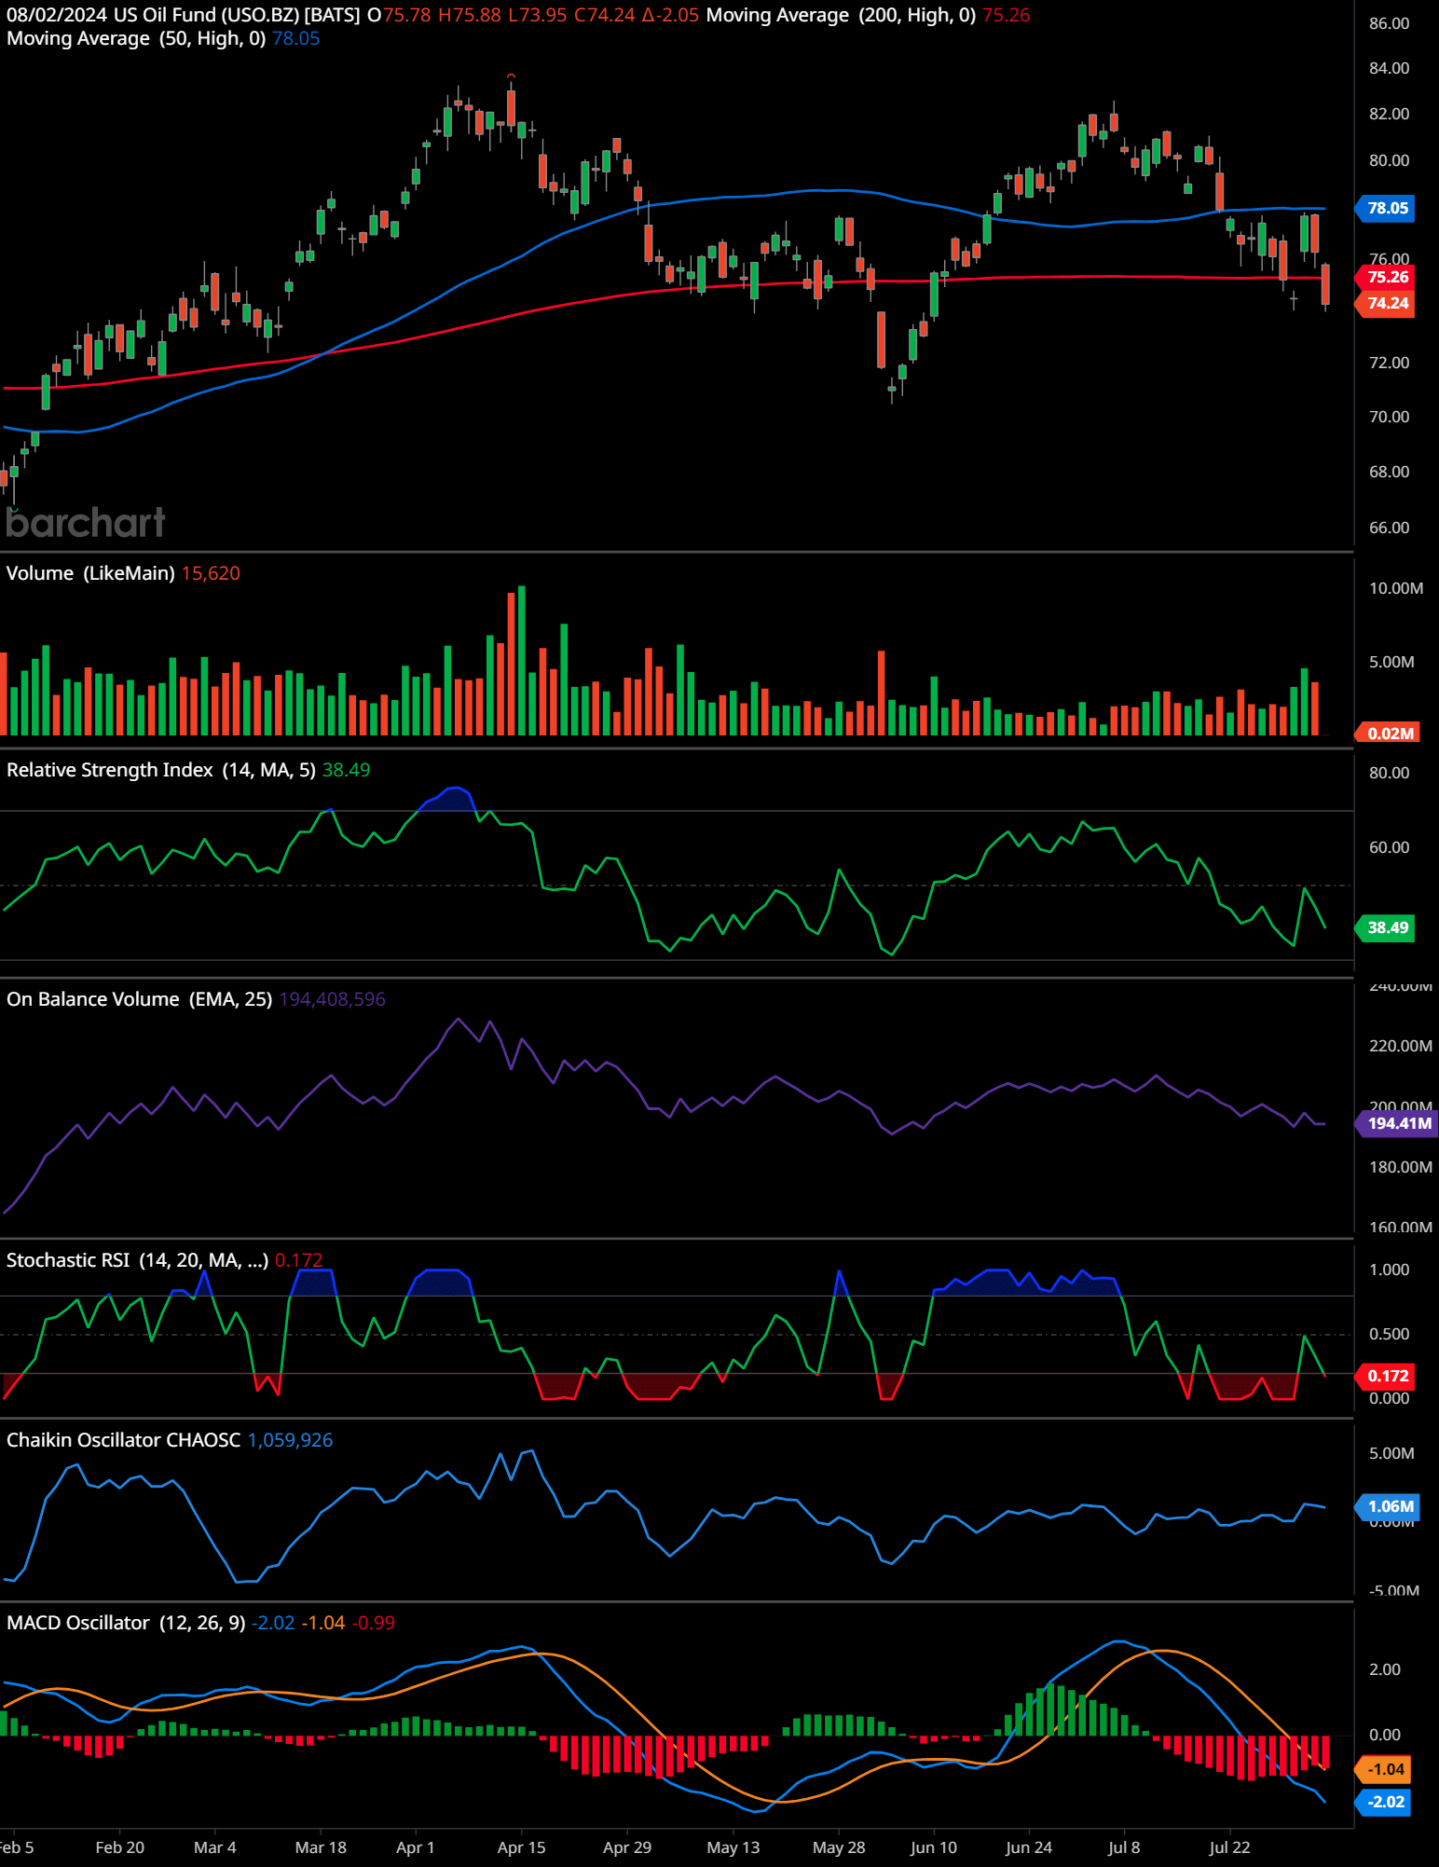
Task: Click the 86.00 price axis label
Action: (x=1389, y=23)
